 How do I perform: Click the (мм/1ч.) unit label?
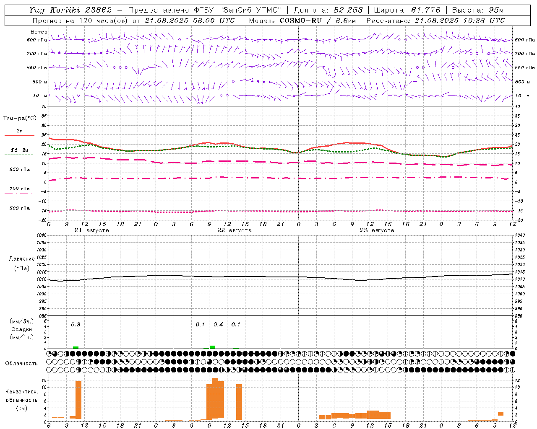click(x=21, y=337)
